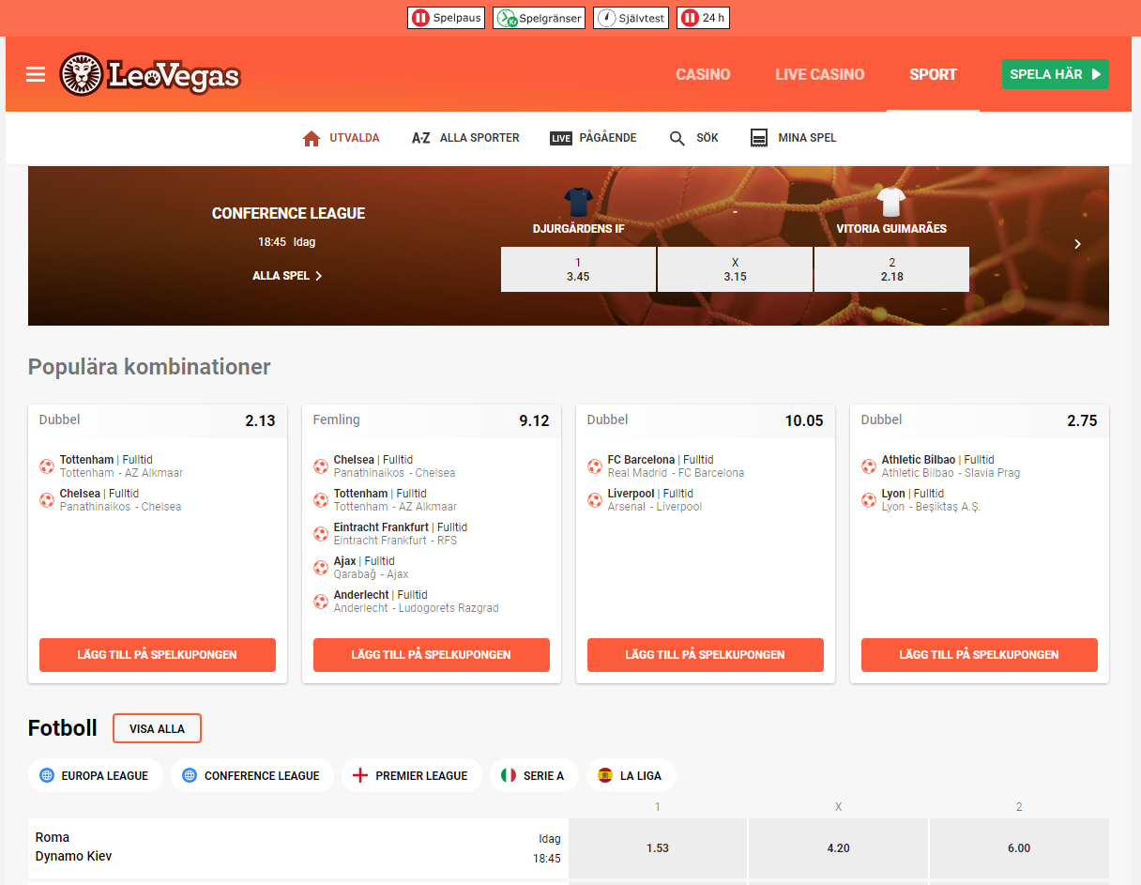The height and width of the screenshot is (885, 1141).
Task: Show A-Z Alla Sporter list
Action: click(x=465, y=138)
